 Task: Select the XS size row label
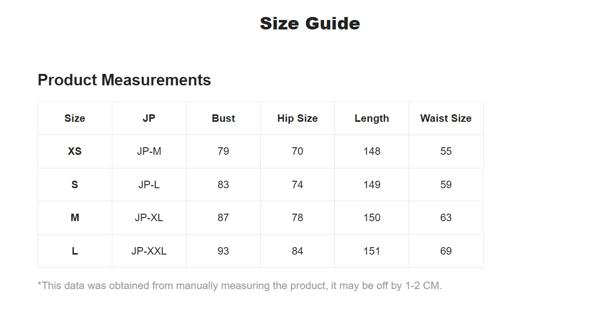75,151
